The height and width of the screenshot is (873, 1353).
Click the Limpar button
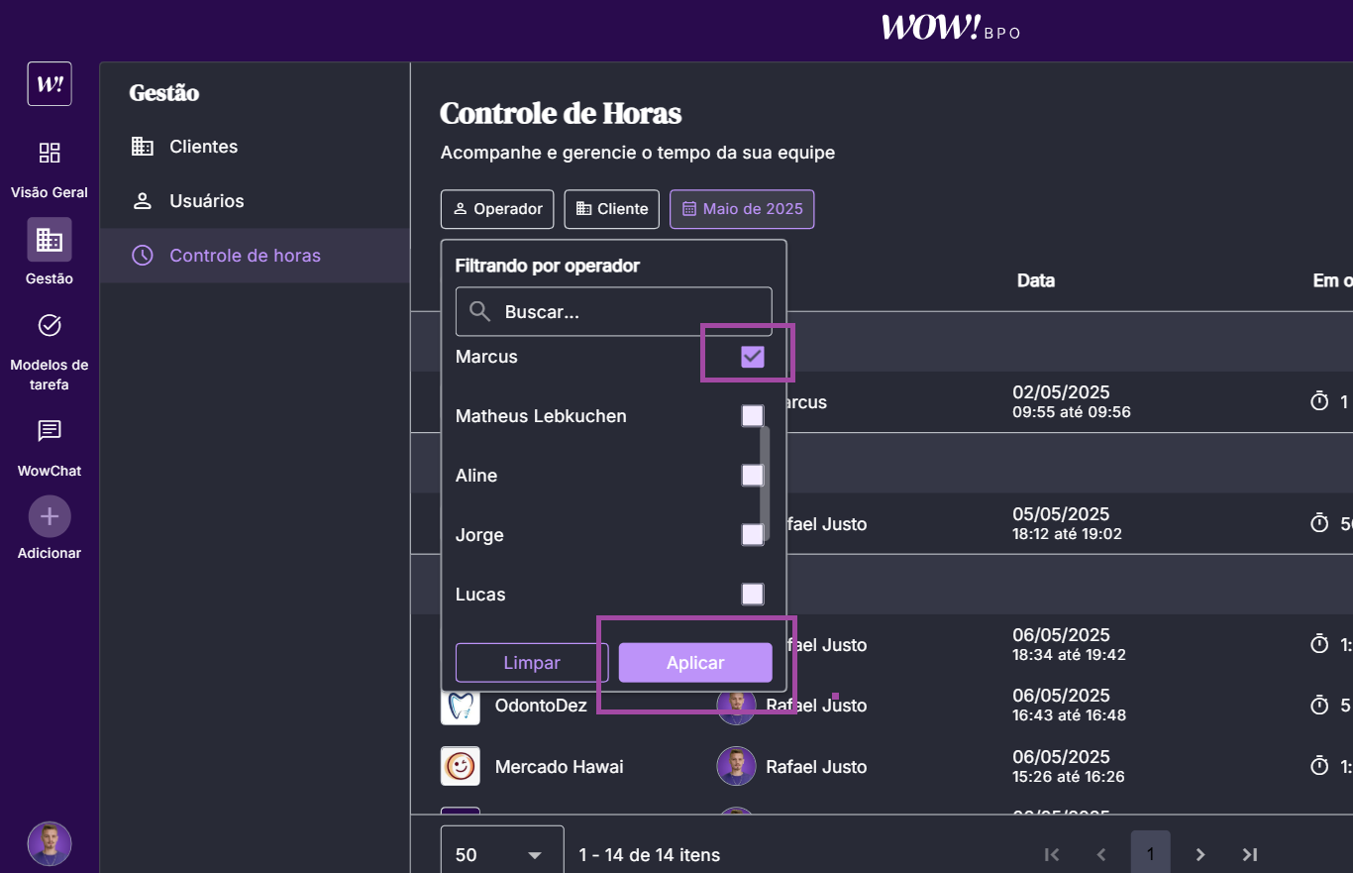[x=532, y=663]
